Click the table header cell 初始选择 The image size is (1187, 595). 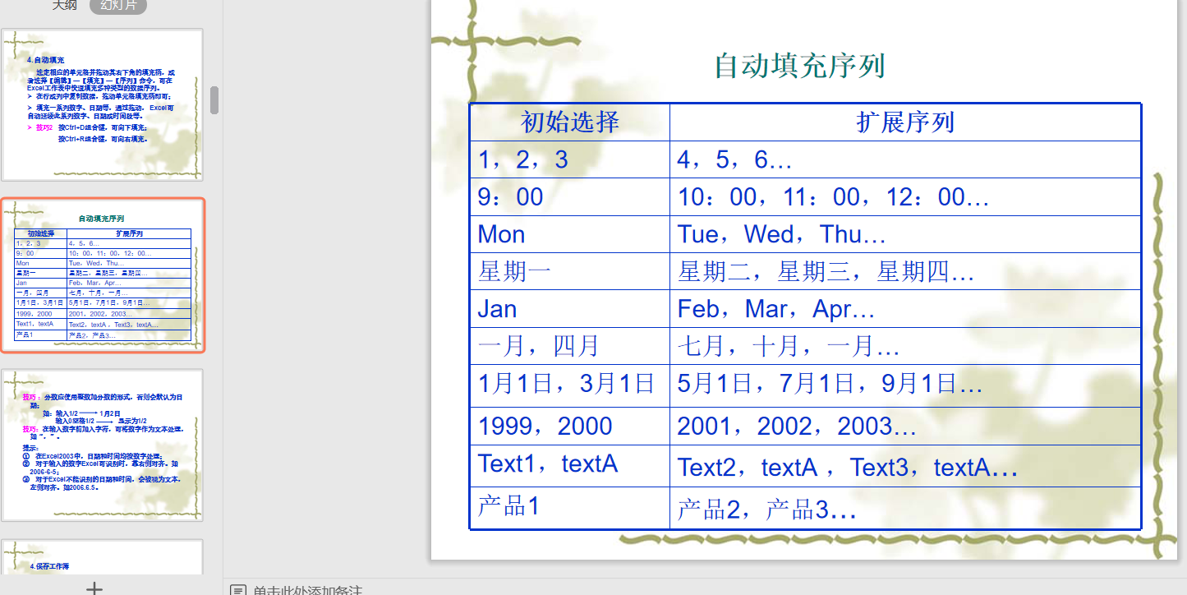coord(569,122)
